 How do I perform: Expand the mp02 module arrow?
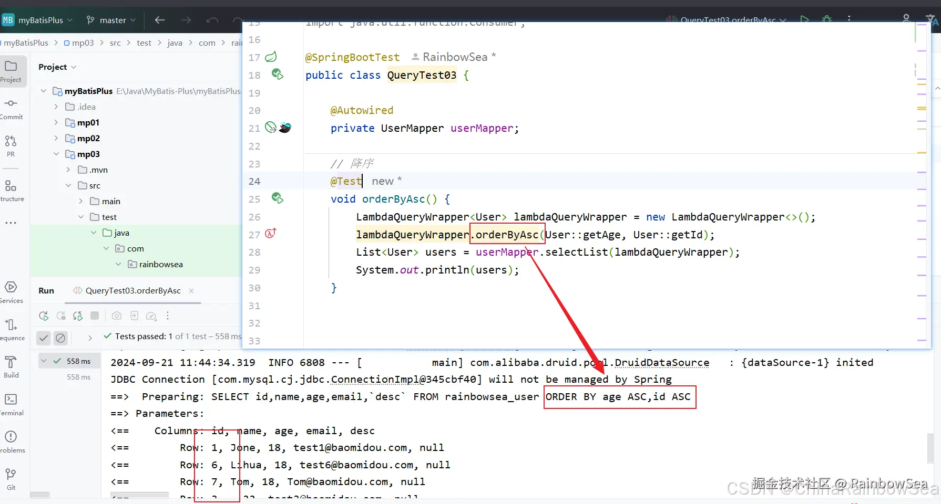56,138
